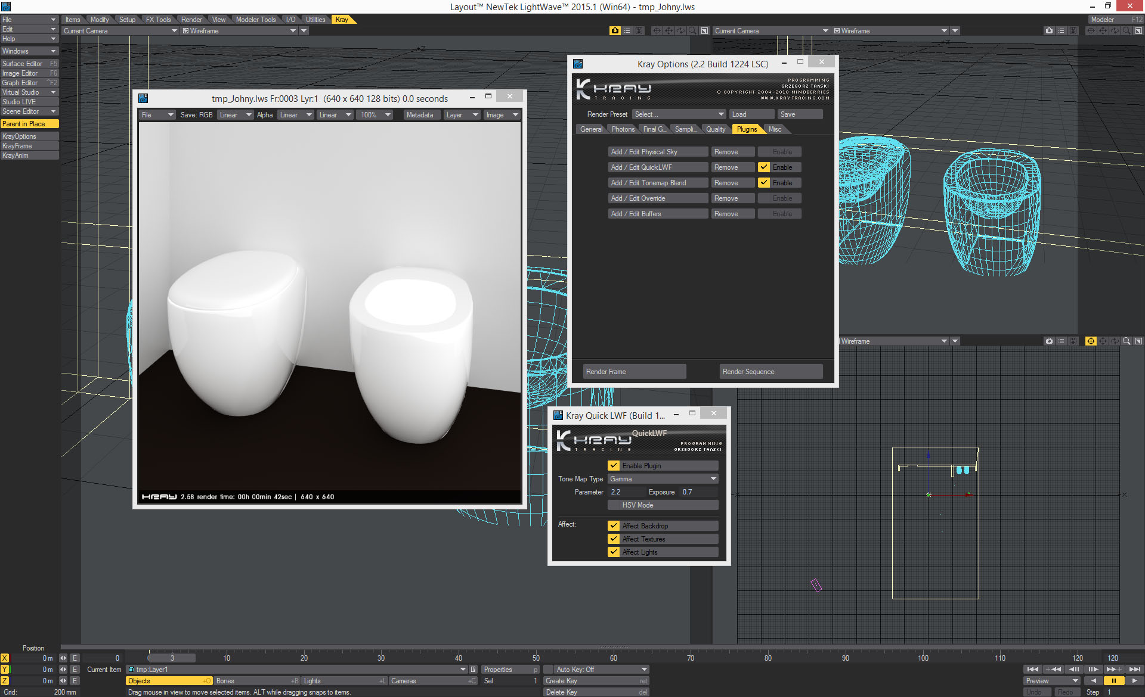The width and height of the screenshot is (1145, 697).
Task: Click the zoom magnifier in the bottom-right viewport
Action: [x=1127, y=341]
